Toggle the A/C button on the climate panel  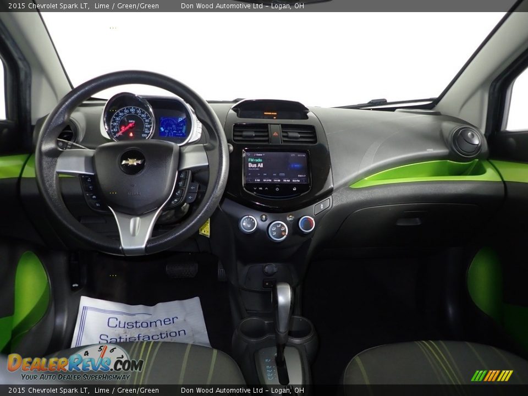coord(263,218)
